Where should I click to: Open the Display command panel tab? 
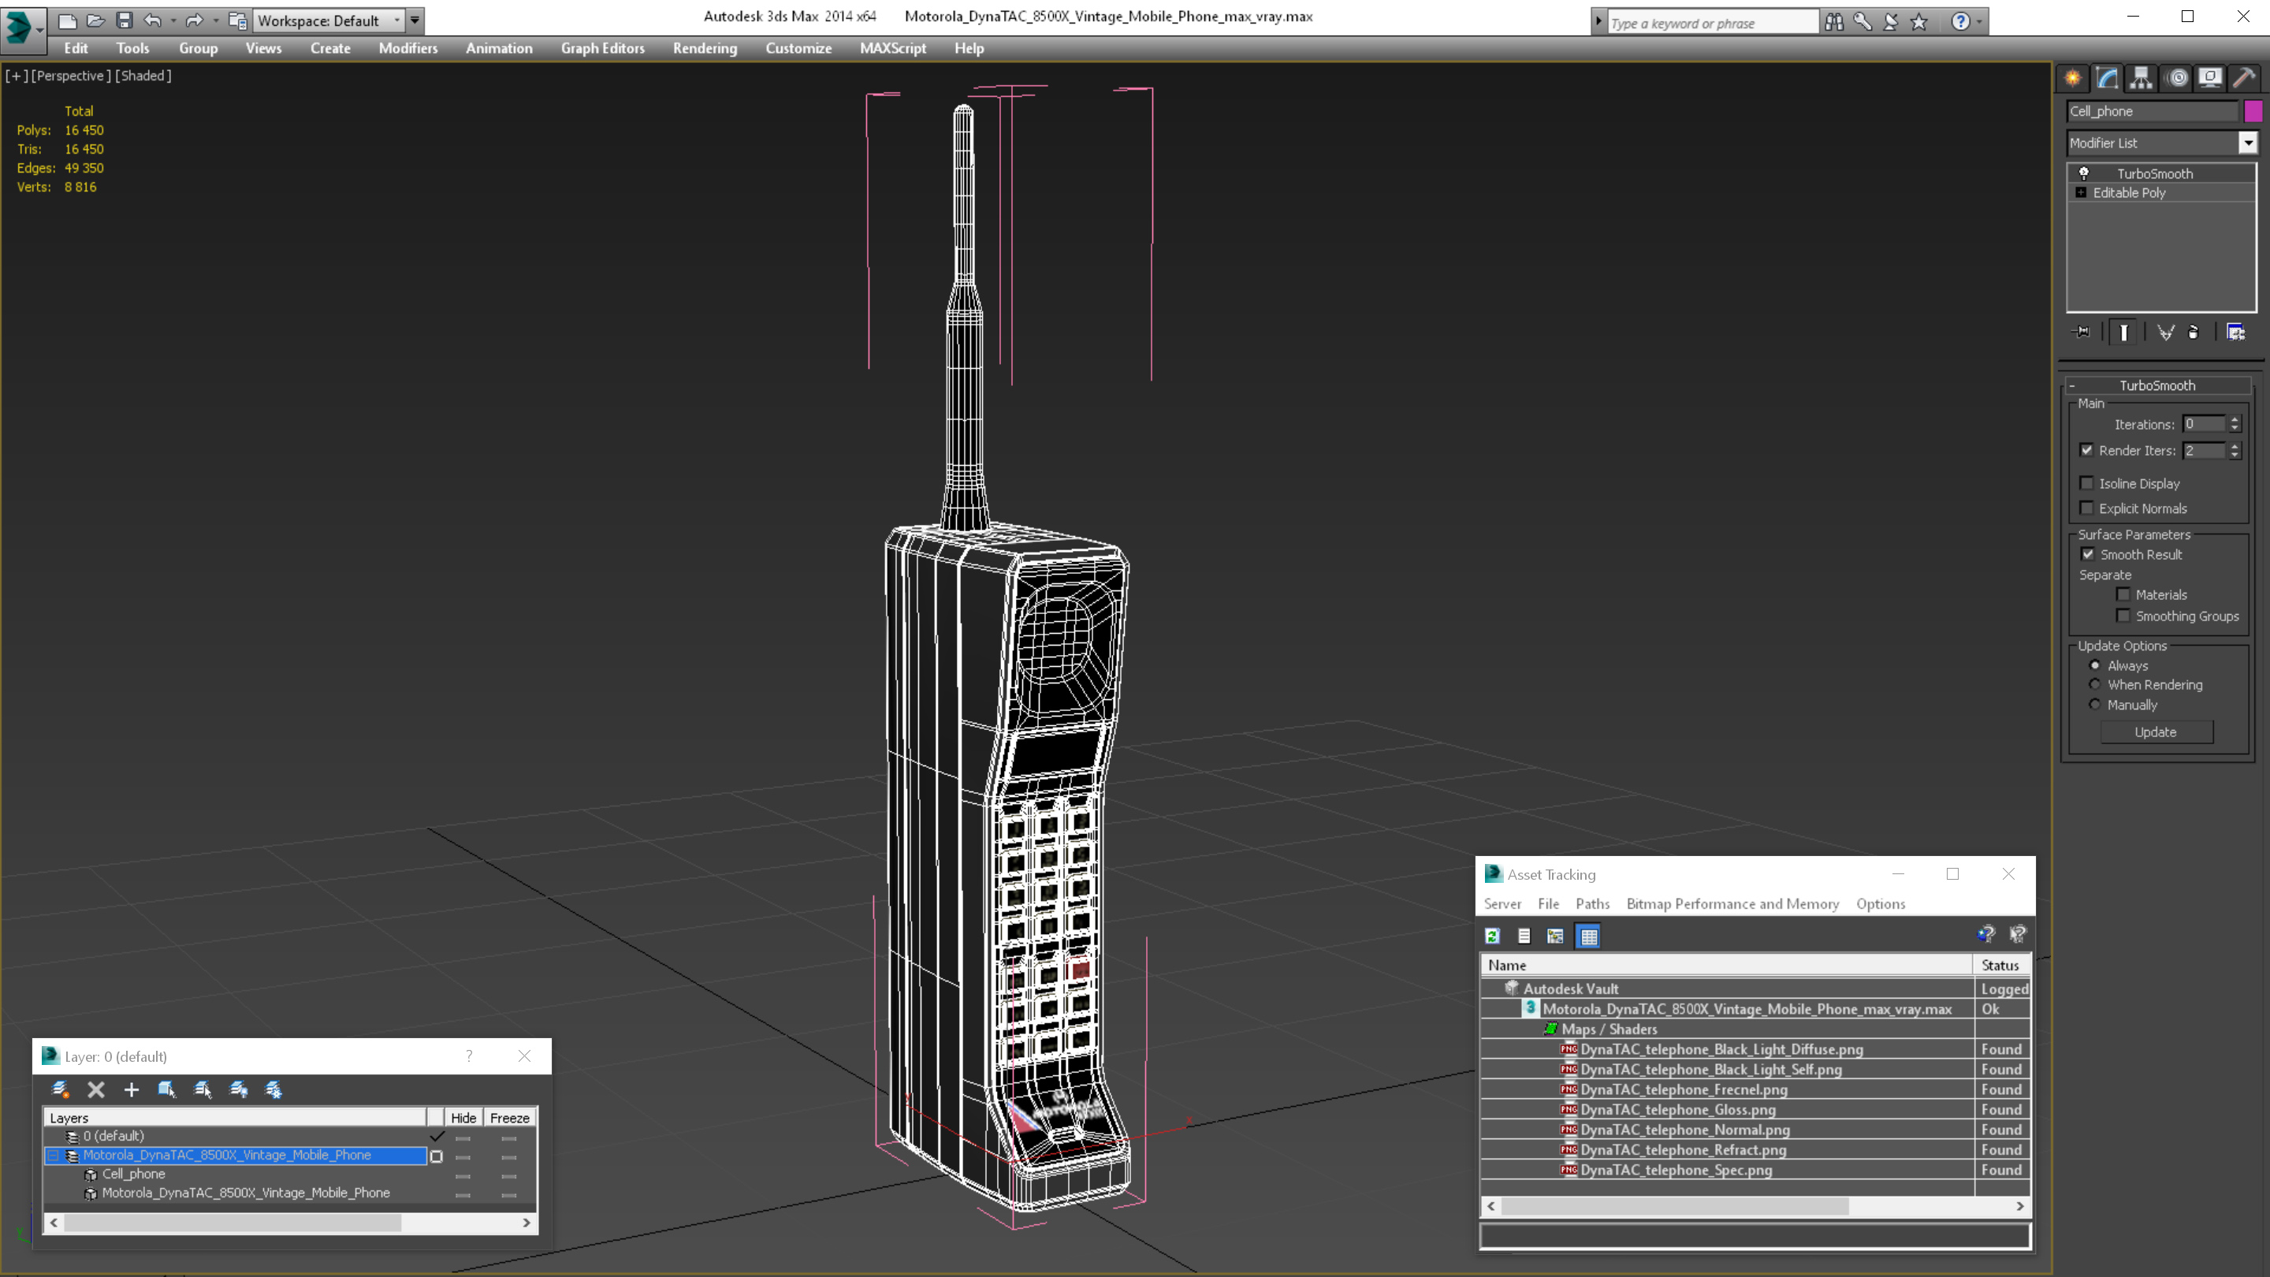(x=2210, y=77)
